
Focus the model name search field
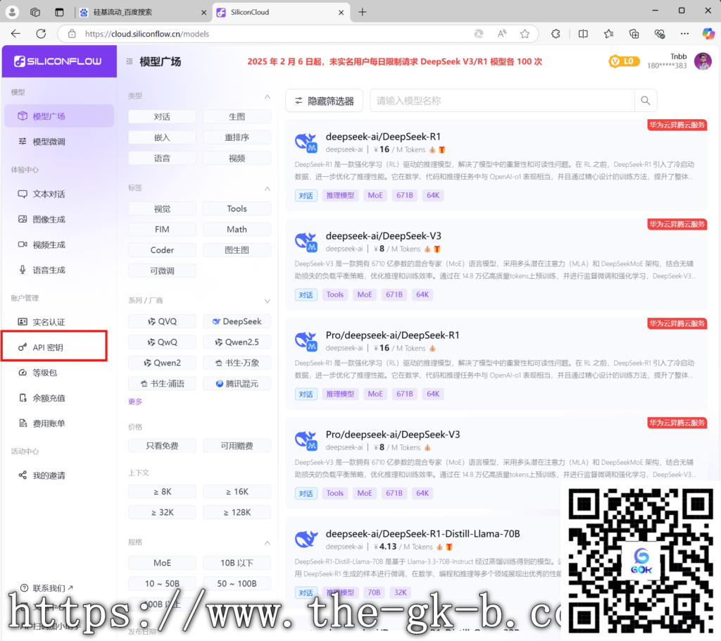[502, 100]
